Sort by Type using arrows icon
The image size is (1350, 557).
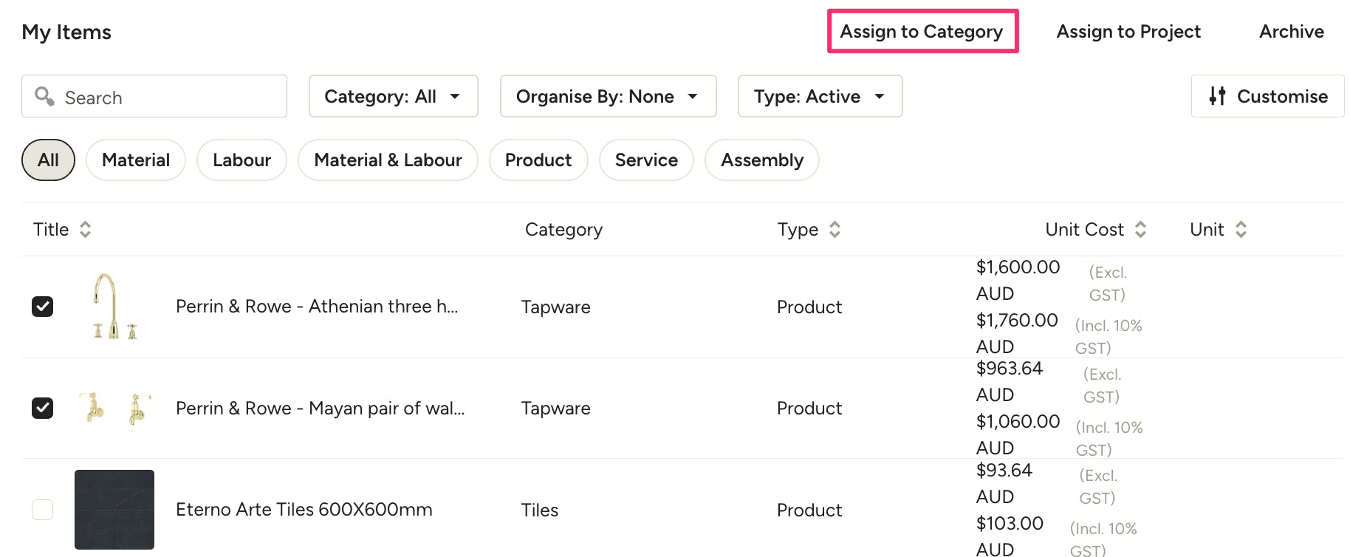pos(835,230)
